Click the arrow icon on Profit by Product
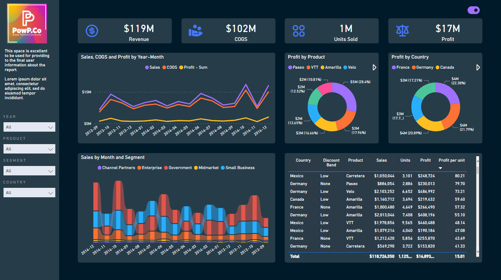This screenshot has height=280, width=501. [x=374, y=67]
